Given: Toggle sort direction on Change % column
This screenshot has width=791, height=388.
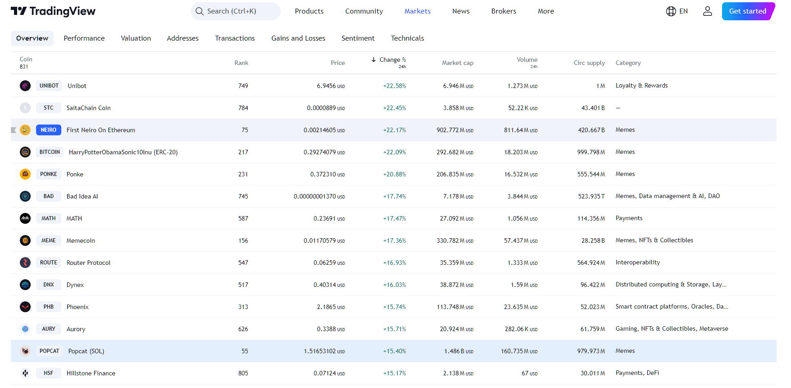Looking at the screenshot, I should [x=389, y=60].
